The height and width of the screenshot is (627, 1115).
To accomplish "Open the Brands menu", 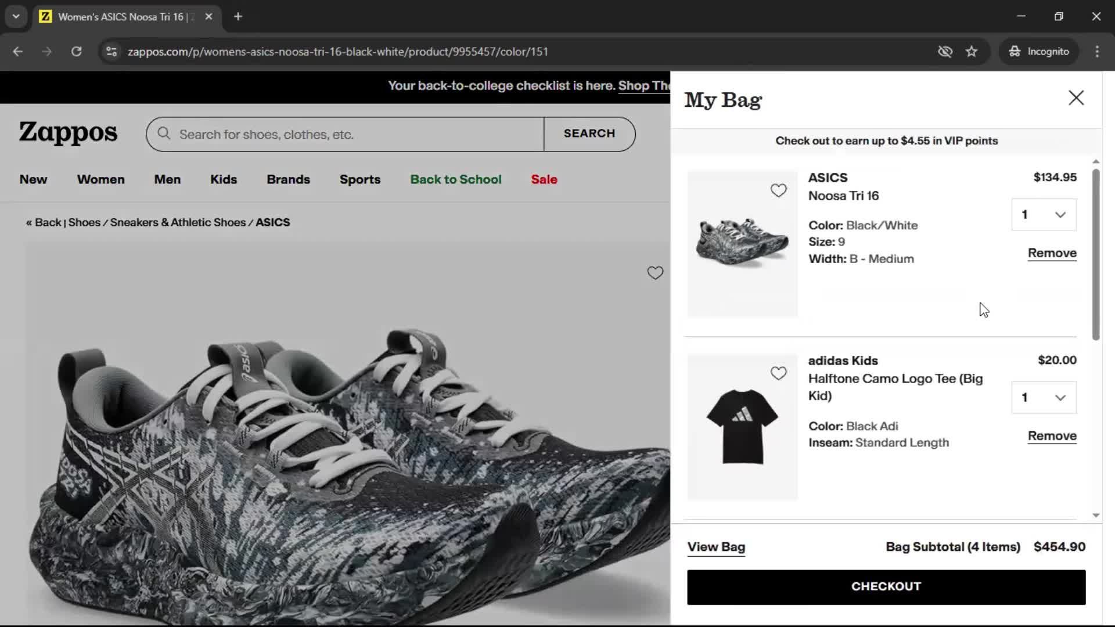I will tap(288, 179).
